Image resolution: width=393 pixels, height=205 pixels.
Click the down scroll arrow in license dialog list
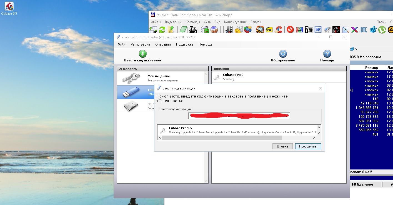(319, 133)
